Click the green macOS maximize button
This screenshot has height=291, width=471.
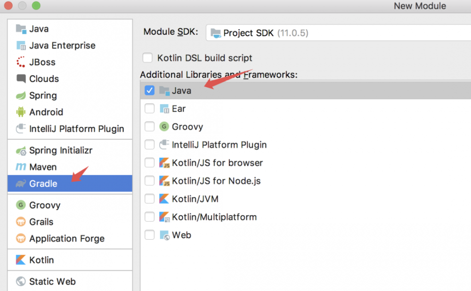point(36,6)
